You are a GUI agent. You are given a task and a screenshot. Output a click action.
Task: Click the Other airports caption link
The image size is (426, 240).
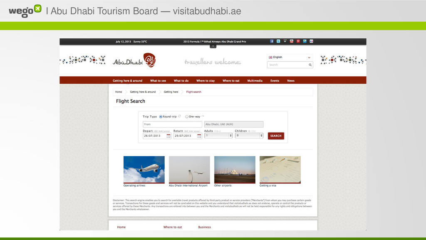[223, 185]
